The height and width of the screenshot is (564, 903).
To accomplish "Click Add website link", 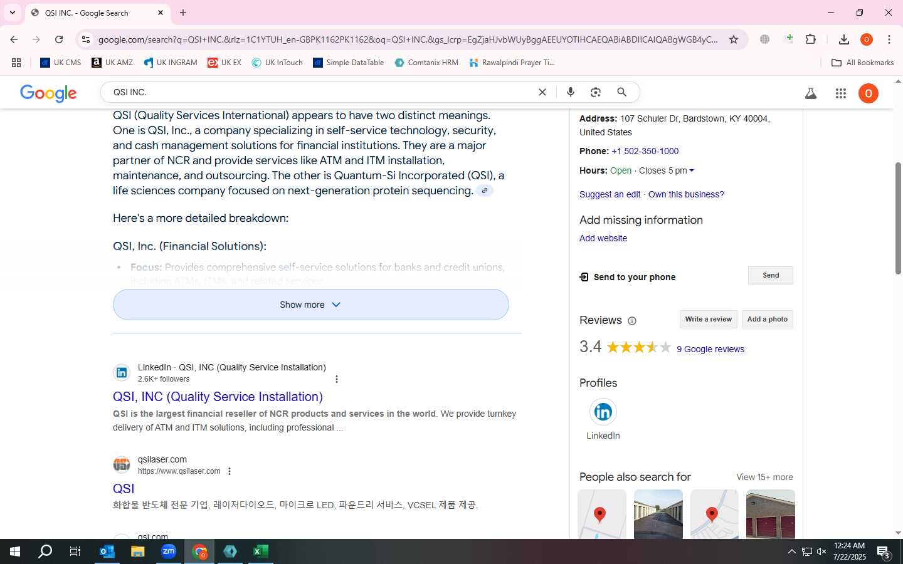I will [603, 239].
